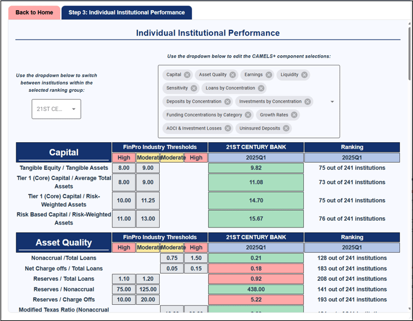
Task: Click Net Charge offs threshold 0.05
Action: click(x=172, y=269)
